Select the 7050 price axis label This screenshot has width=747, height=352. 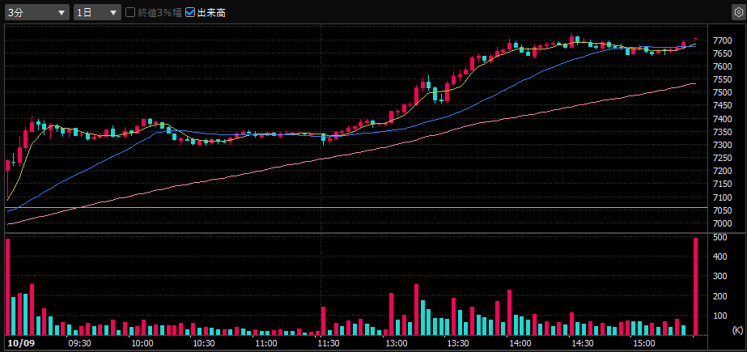click(x=723, y=210)
